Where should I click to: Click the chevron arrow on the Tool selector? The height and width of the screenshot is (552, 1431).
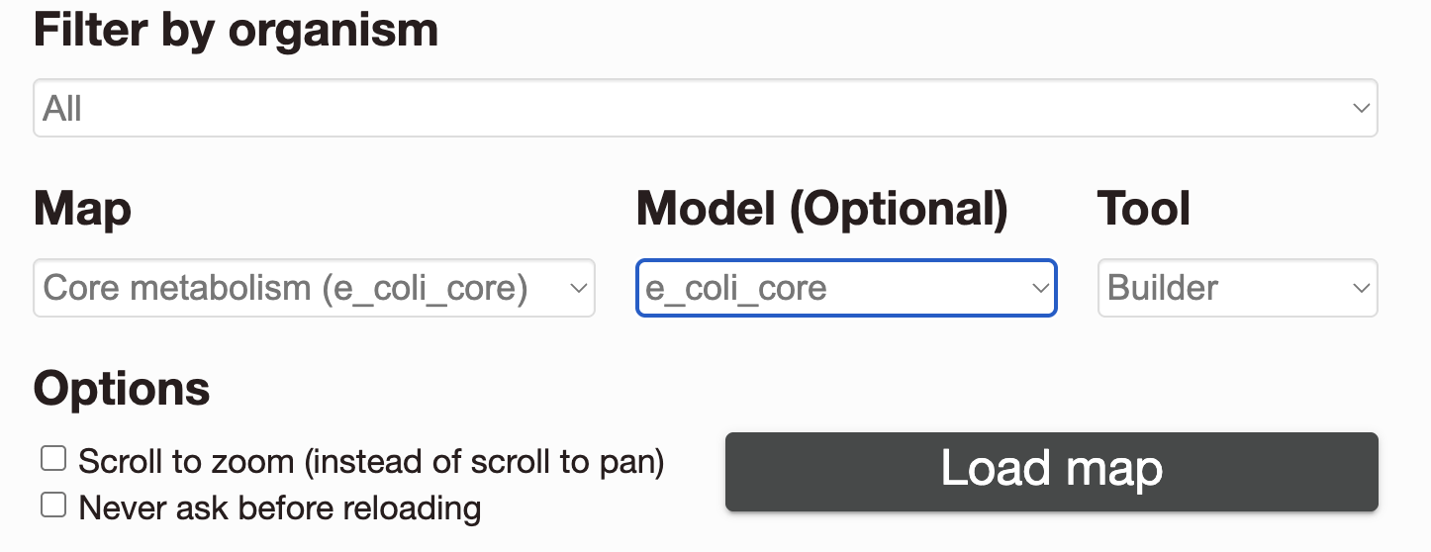click(1362, 288)
